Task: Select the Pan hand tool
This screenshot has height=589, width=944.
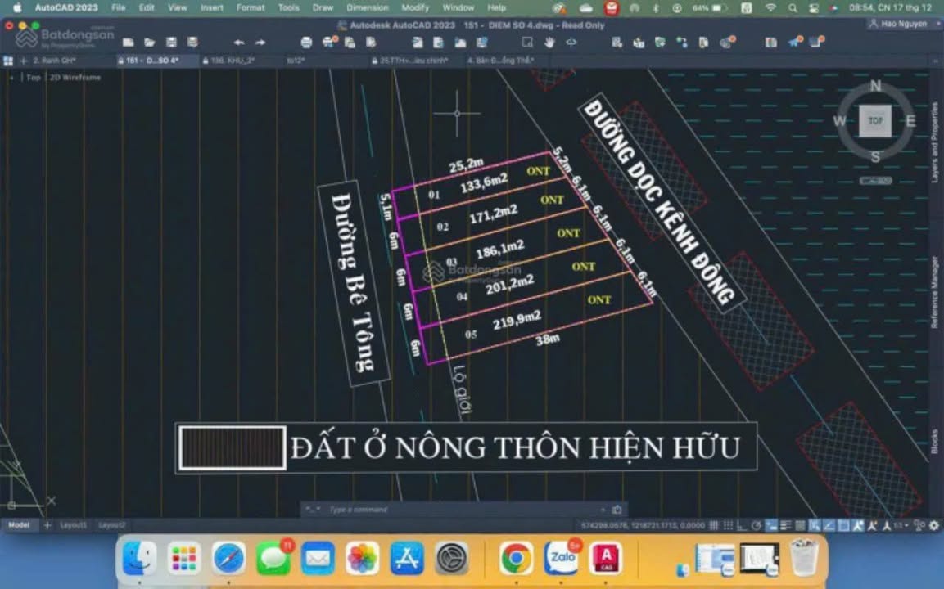Action: pyautogui.click(x=549, y=43)
